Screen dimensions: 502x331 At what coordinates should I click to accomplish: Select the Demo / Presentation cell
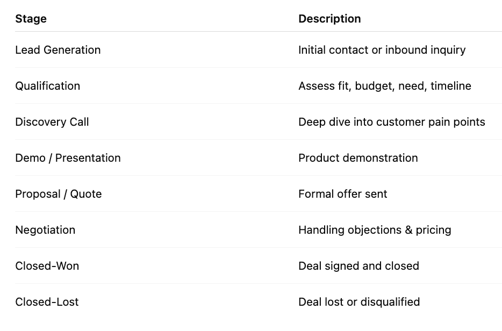68,158
